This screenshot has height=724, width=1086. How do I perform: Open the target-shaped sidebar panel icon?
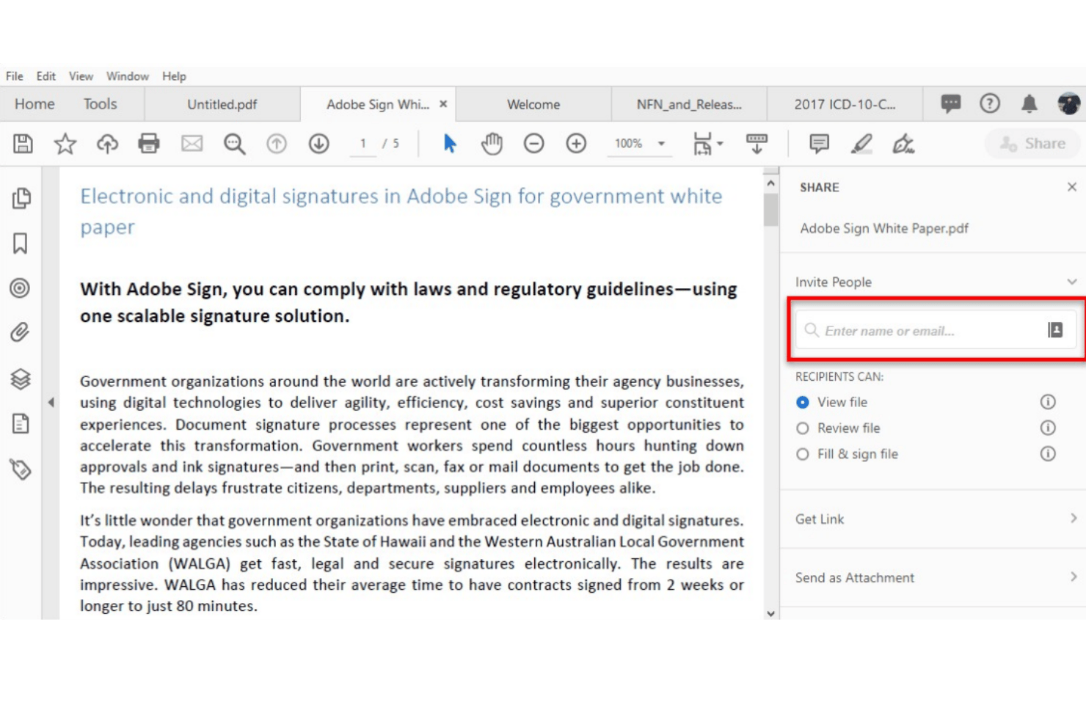point(20,288)
